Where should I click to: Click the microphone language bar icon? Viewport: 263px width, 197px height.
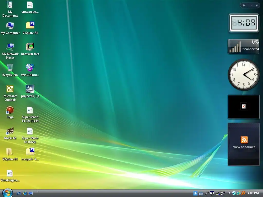coord(207,193)
